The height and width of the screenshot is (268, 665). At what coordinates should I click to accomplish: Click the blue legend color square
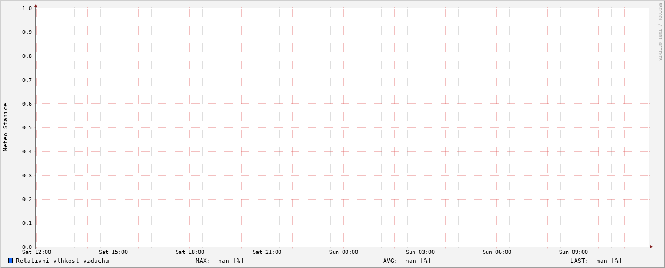[10, 261]
